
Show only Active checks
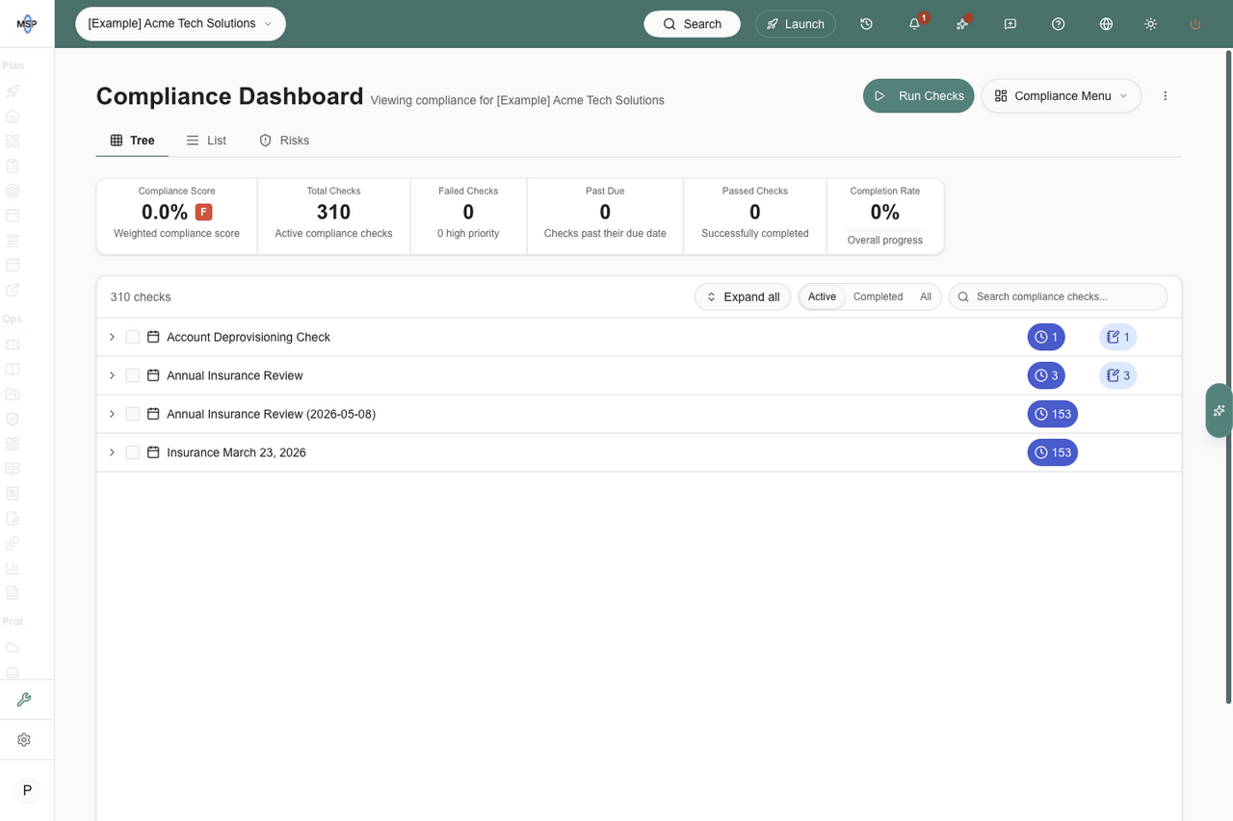click(822, 296)
